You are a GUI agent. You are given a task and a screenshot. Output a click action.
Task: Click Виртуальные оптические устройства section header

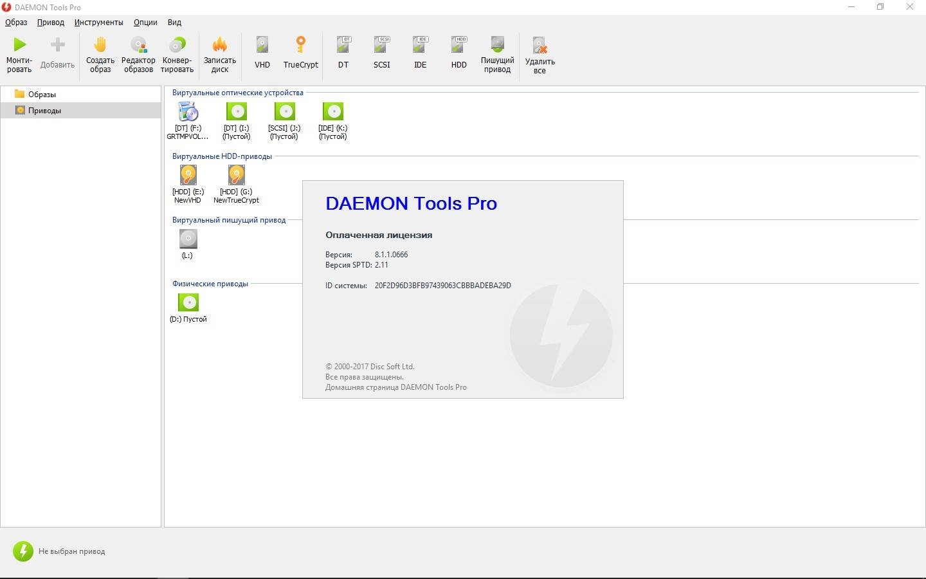tap(238, 93)
